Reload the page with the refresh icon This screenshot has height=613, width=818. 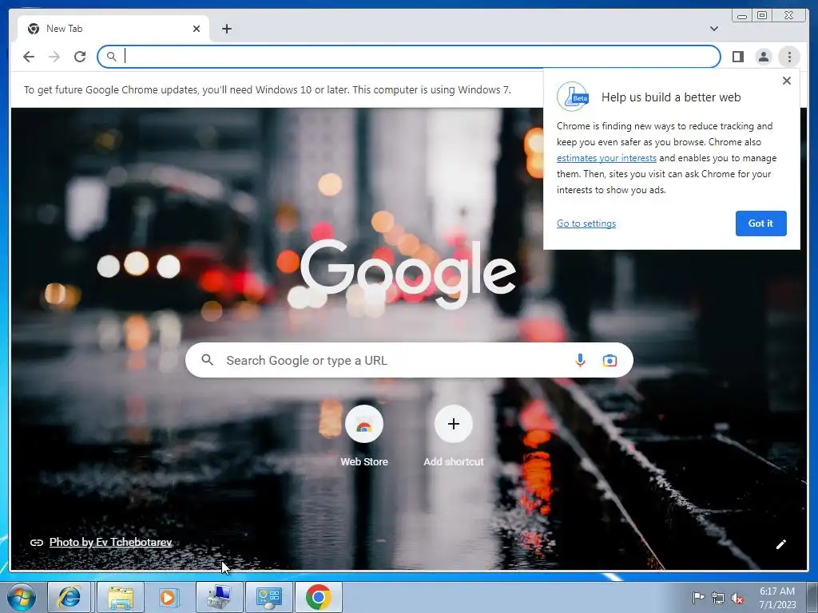pos(80,57)
